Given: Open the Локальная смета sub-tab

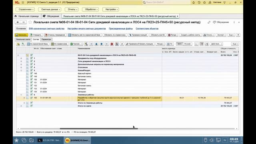Looking at the screenshot, I should pos(23,39).
